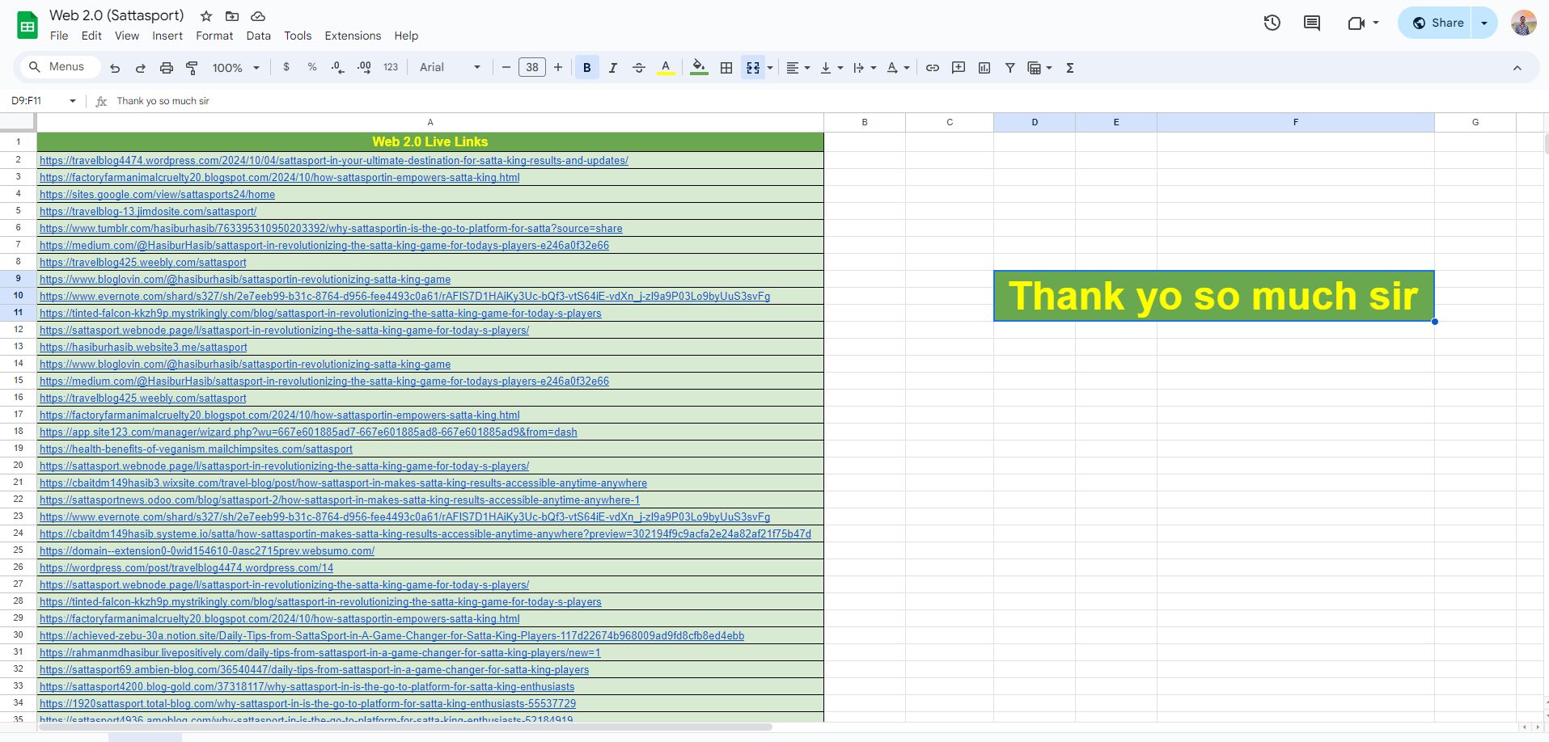Click the insert link icon
This screenshot has height=742, width=1549.
click(932, 68)
